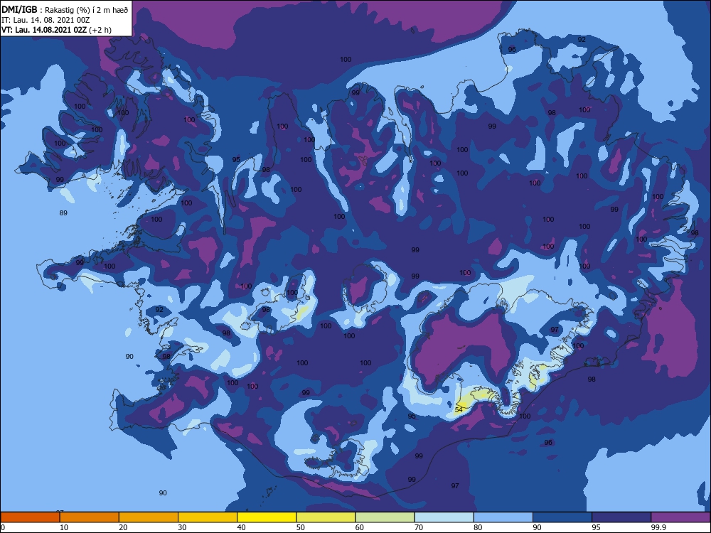Click the legend tick label '10'

click(x=64, y=527)
